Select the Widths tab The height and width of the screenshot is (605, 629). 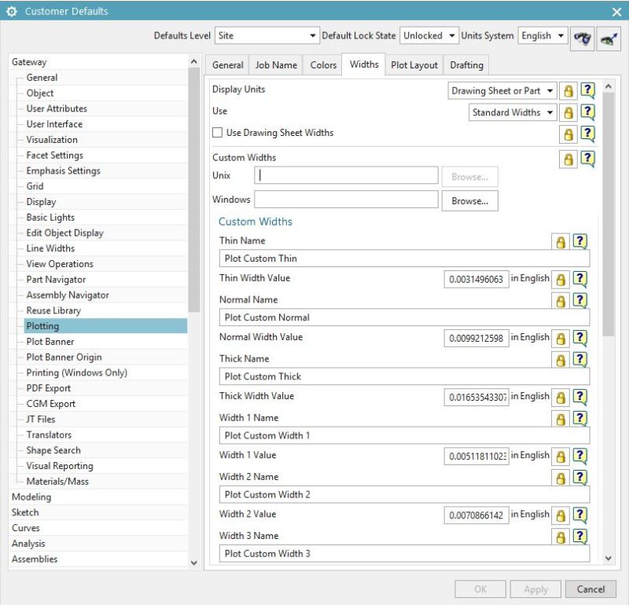click(364, 64)
